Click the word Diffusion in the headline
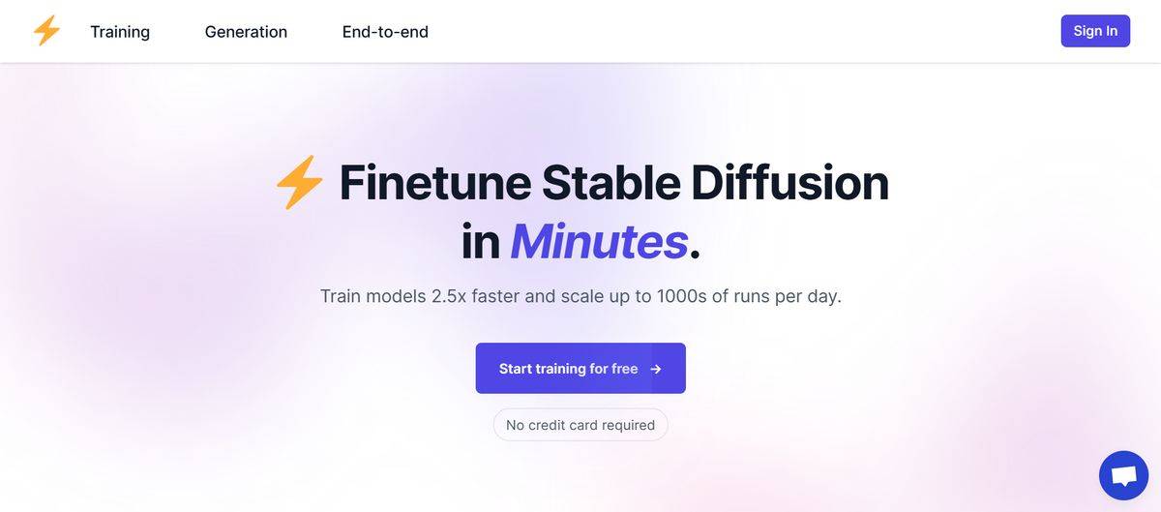The width and height of the screenshot is (1161, 512). pyautogui.click(x=789, y=183)
